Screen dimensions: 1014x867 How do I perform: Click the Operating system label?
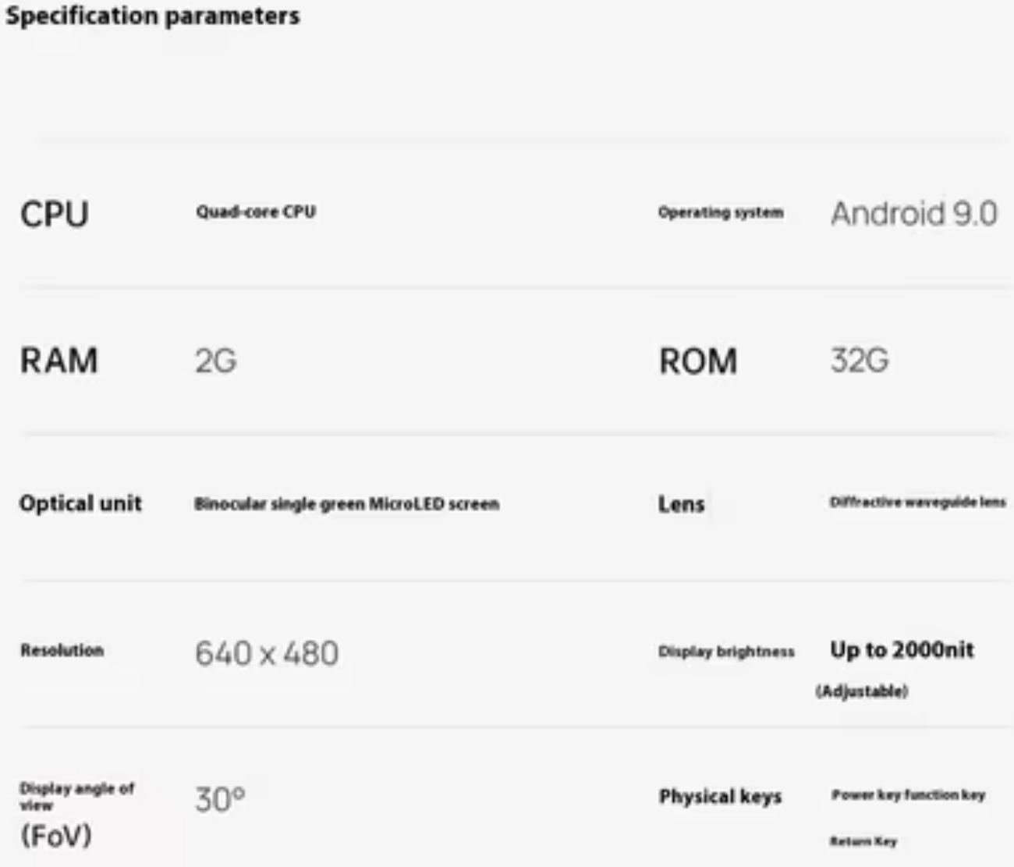tap(721, 212)
